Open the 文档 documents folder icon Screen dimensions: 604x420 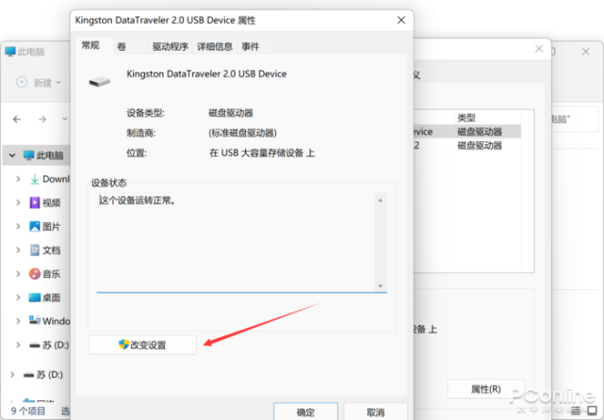pos(35,250)
